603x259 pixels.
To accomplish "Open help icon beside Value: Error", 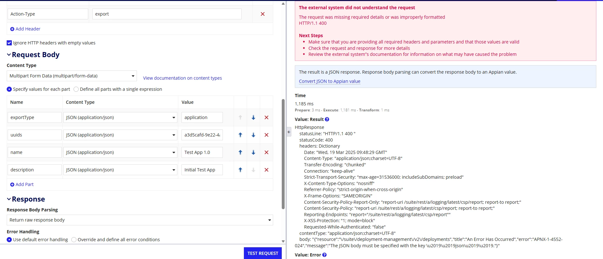I will point(324,255).
